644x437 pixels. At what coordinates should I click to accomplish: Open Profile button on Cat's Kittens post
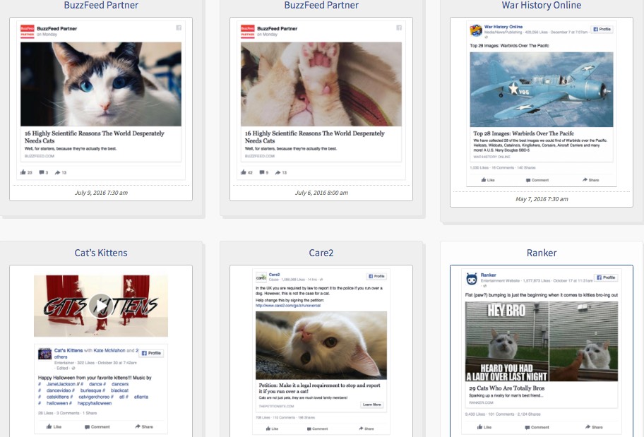(152, 353)
